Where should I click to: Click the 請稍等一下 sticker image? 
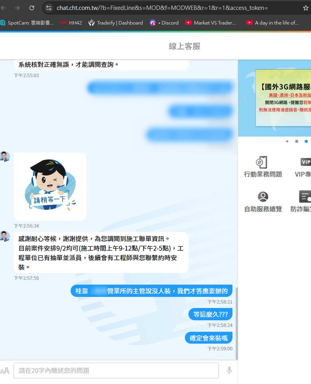50,186
